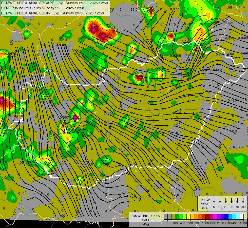
Task: Click the 800 label on CAPE scale
Action: click(x=198, y=223)
